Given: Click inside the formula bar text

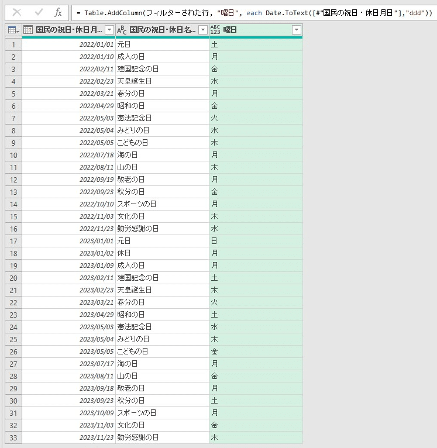Looking at the screenshot, I should (x=254, y=13).
